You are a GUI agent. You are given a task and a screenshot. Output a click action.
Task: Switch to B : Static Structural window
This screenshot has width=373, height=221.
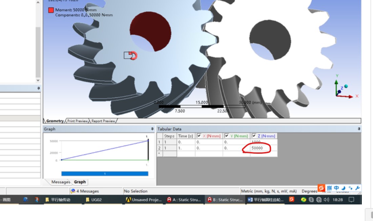[x=225, y=200]
